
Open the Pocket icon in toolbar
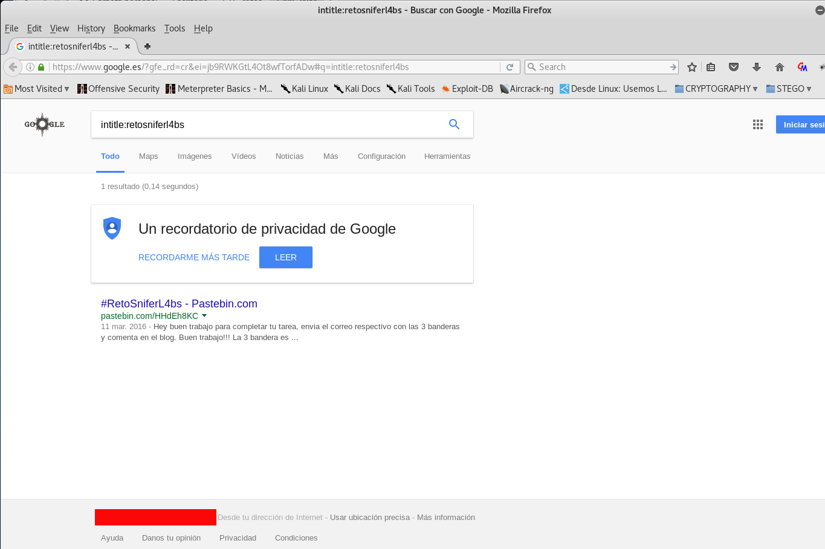[x=734, y=67]
